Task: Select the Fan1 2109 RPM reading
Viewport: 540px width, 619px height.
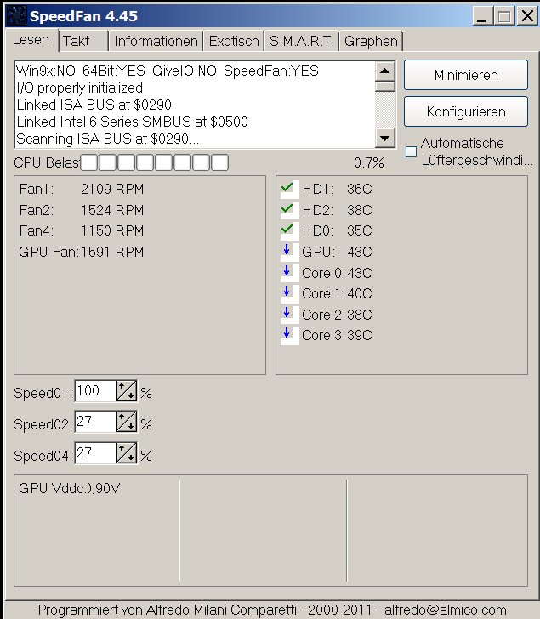Action: [82, 189]
